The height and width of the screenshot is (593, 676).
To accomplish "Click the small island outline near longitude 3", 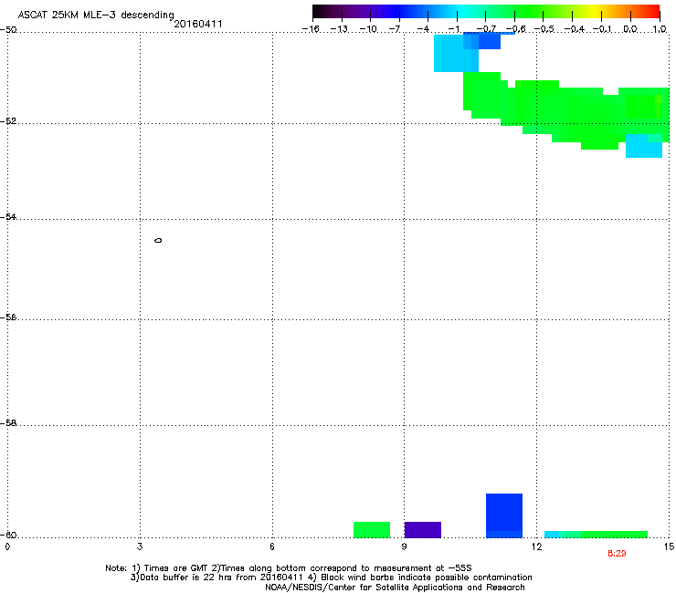I will click(158, 240).
